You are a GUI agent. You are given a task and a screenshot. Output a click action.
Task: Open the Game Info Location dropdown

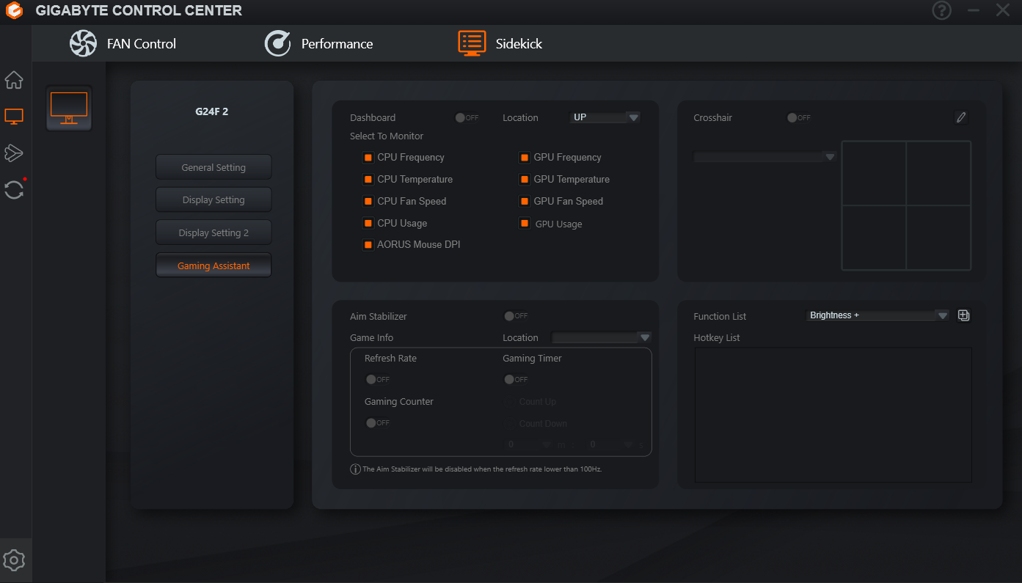(602, 337)
